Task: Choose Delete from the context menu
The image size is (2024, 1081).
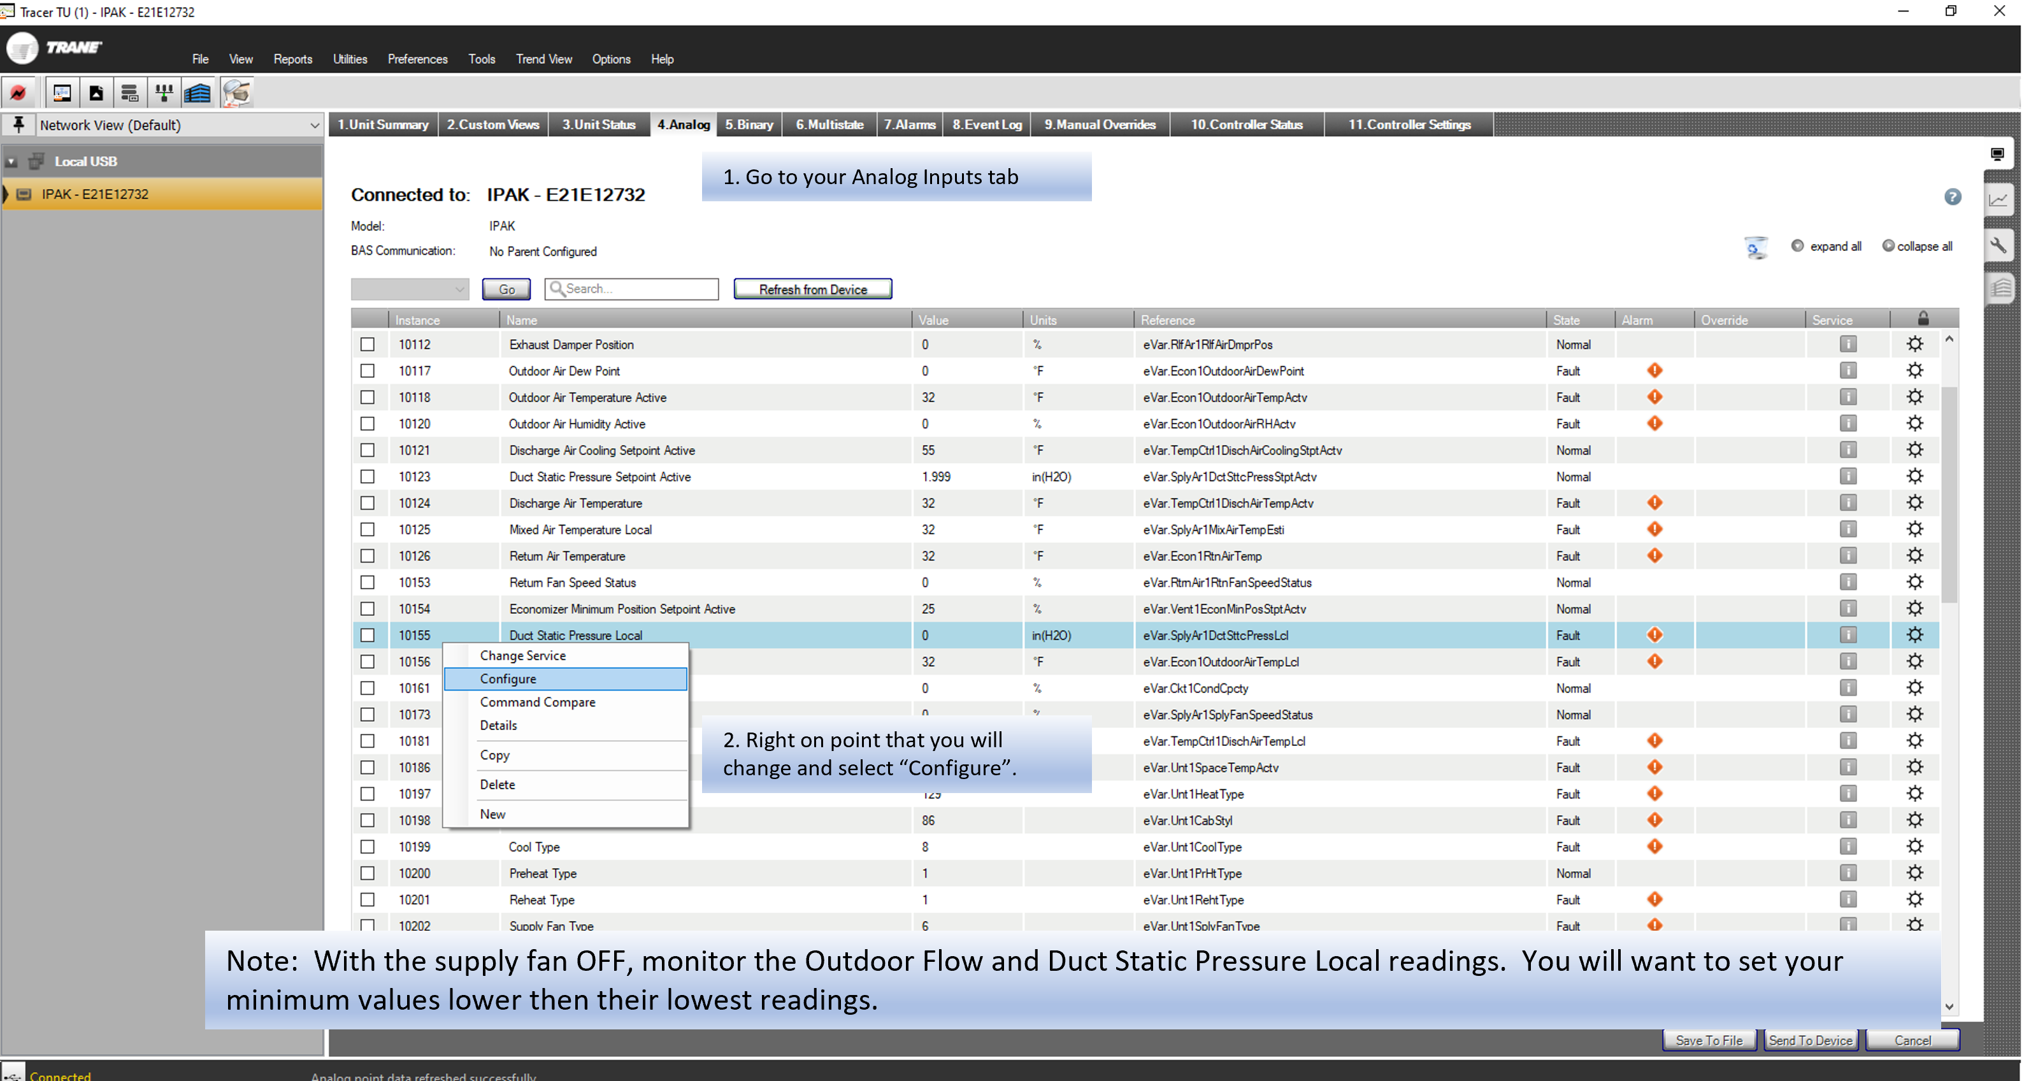Action: (565, 784)
